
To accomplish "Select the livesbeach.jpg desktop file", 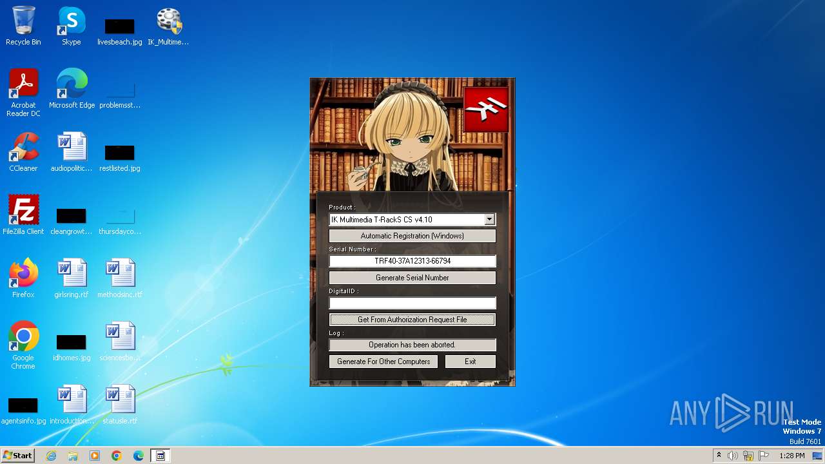I will click(120, 32).
